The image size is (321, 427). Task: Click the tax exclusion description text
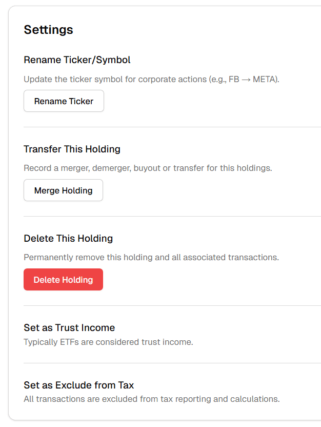point(151,399)
